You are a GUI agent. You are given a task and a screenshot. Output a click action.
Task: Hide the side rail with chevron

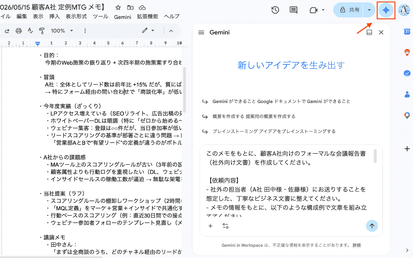[x=407, y=250]
